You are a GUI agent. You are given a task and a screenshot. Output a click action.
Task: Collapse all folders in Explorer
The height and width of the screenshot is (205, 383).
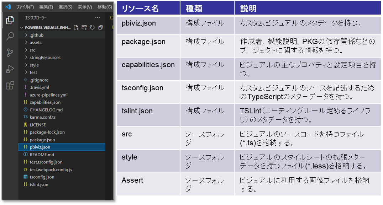[100, 27]
